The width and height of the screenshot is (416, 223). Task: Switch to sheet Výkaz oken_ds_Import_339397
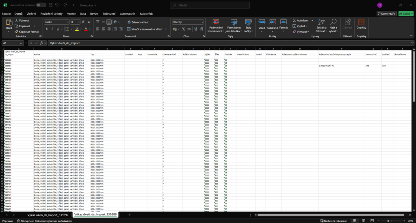point(48,214)
